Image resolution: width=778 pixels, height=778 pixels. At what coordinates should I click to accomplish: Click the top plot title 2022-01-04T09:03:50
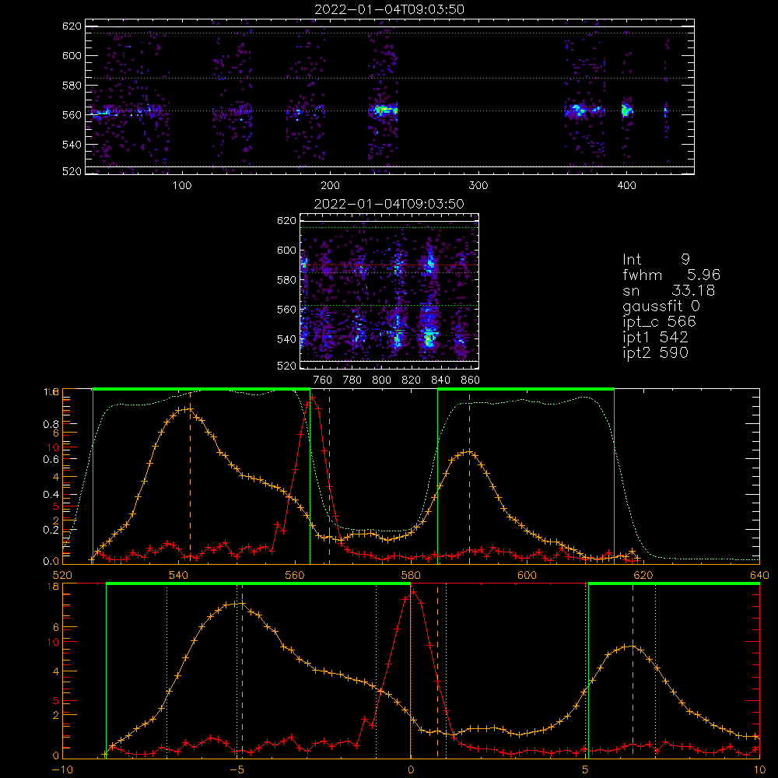coord(389,9)
